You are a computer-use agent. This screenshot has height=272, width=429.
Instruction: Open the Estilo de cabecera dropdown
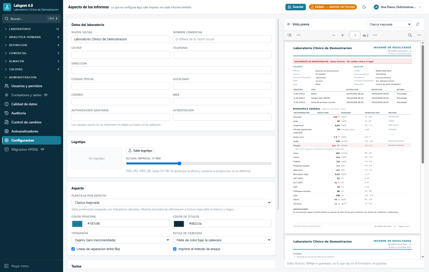pyautogui.click(x=222, y=240)
